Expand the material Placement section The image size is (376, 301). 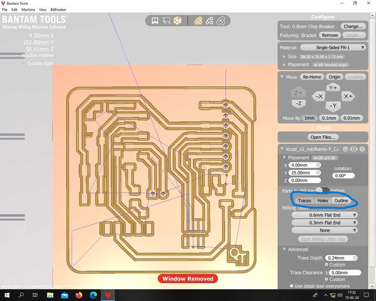284,64
